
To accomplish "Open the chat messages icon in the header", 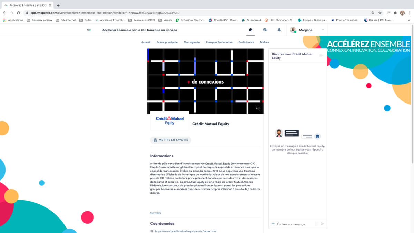I will coord(265,30).
